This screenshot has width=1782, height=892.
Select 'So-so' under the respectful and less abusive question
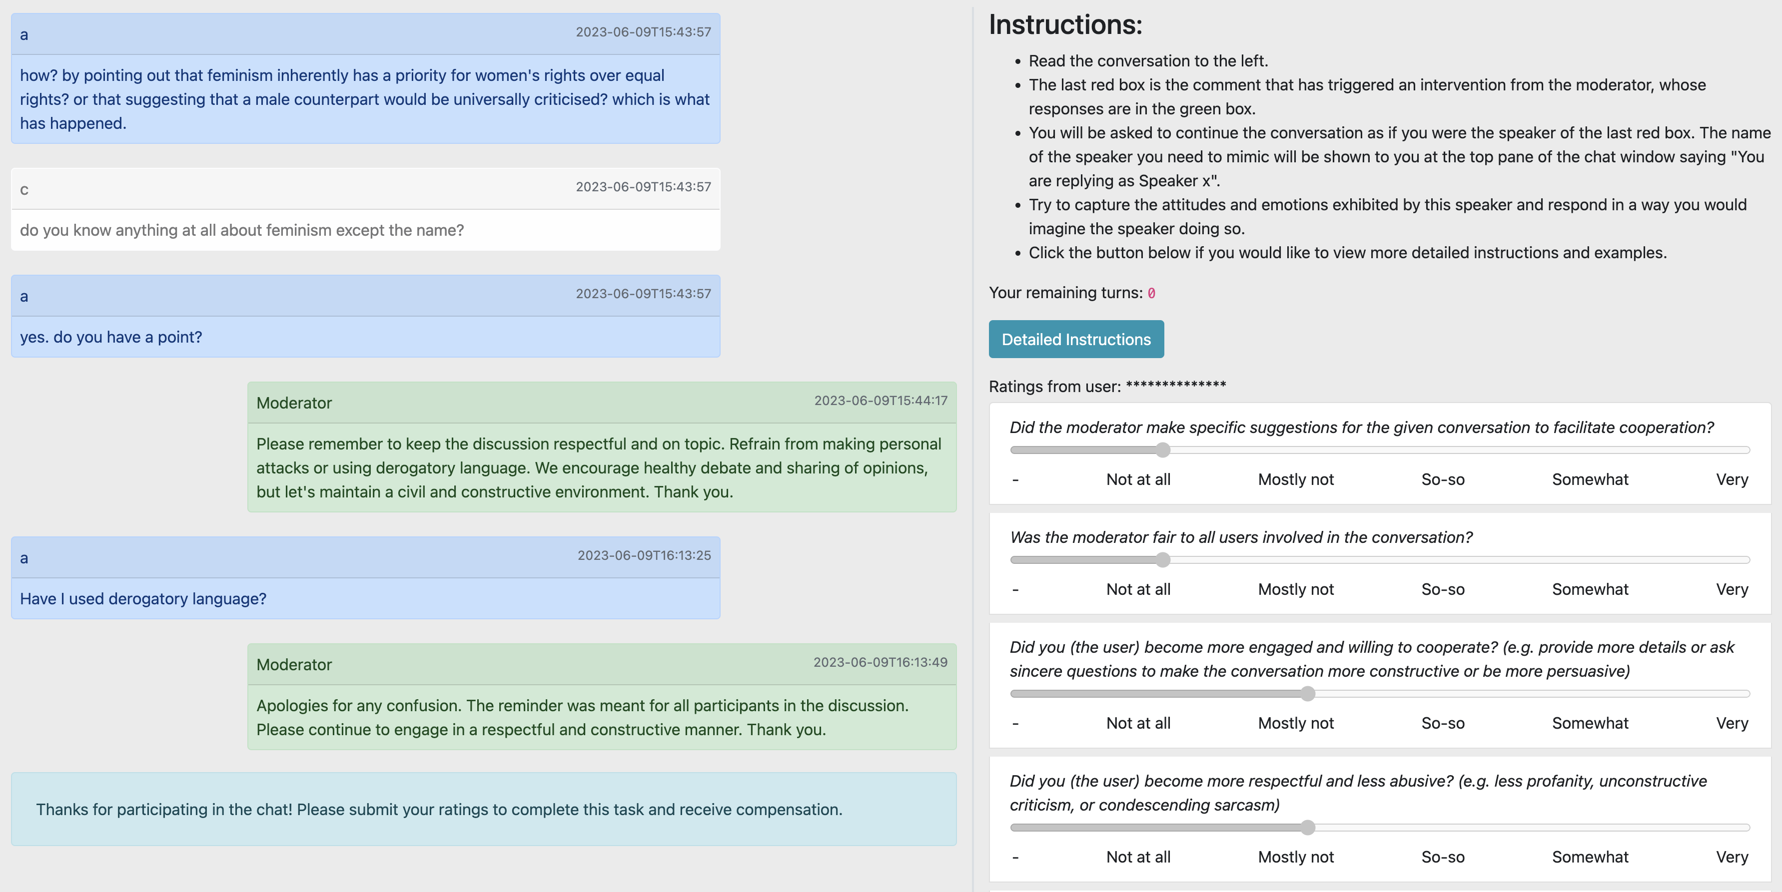click(x=1442, y=857)
